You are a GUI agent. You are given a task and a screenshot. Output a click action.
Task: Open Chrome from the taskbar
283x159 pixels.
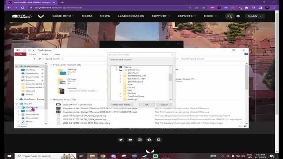(x=103, y=156)
